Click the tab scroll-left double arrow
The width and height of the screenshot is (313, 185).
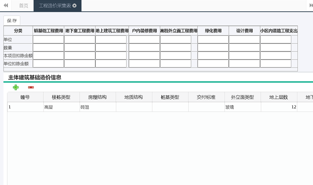coord(6,5)
